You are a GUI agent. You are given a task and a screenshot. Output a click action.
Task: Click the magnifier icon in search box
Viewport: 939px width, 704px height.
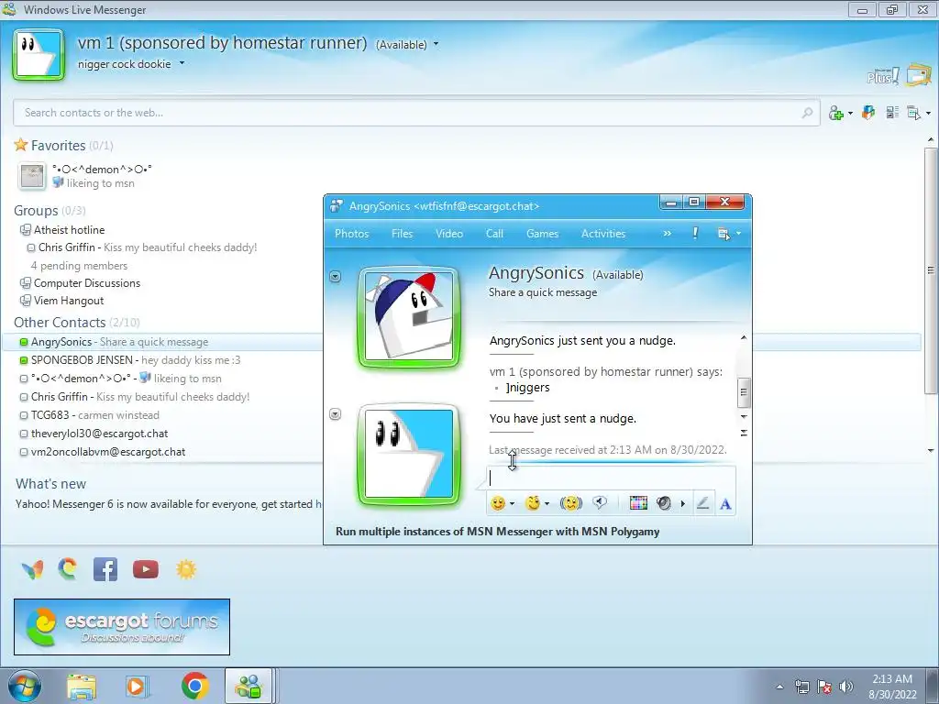(807, 112)
